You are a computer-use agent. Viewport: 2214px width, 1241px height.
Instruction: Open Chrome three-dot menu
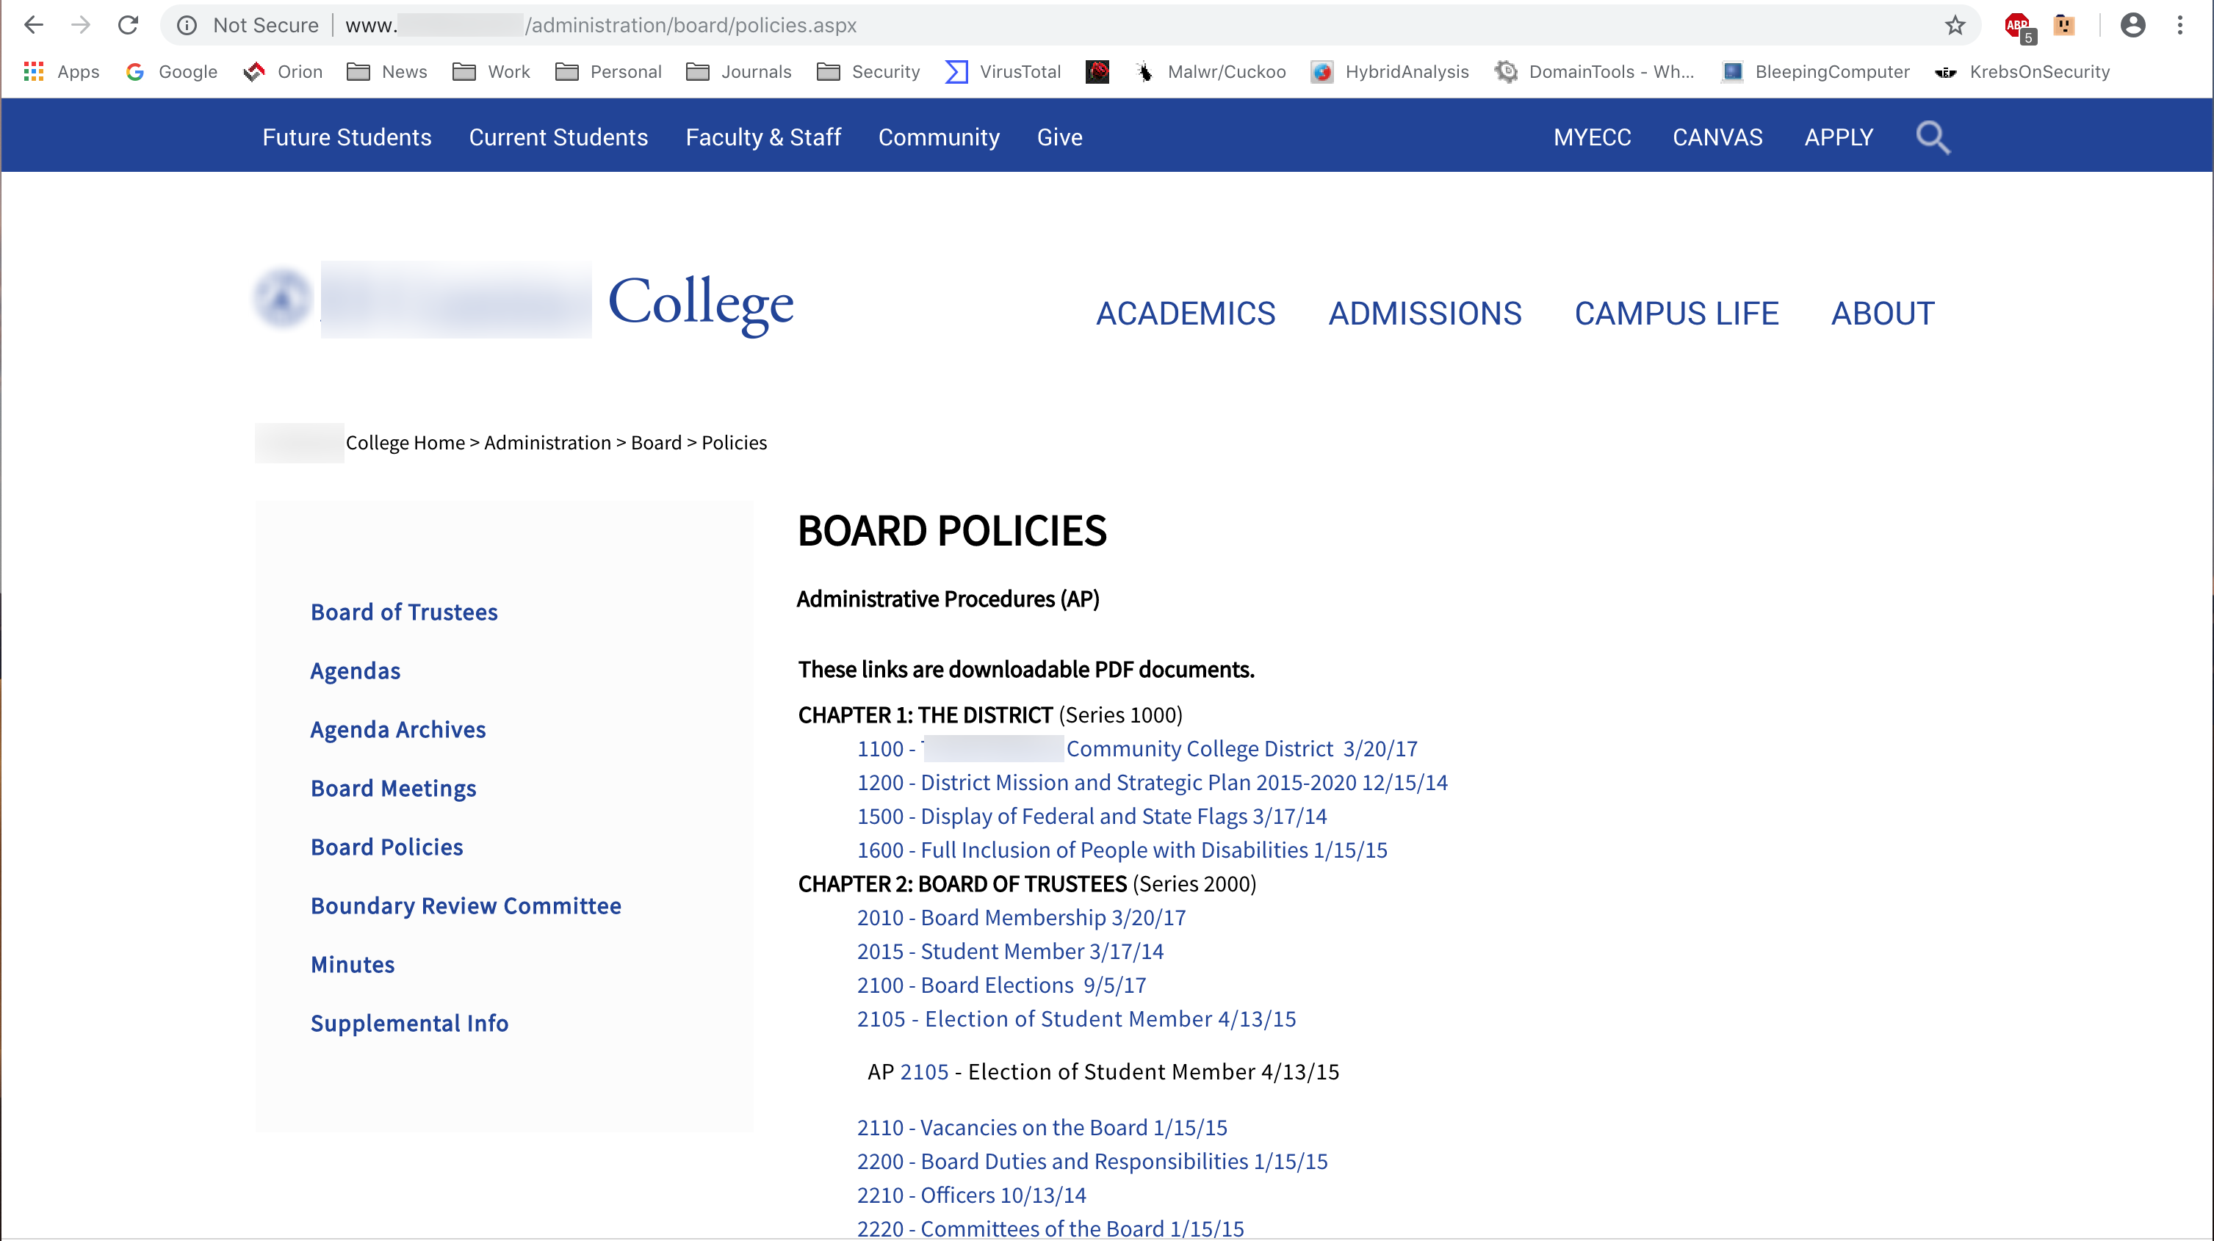point(2179,25)
